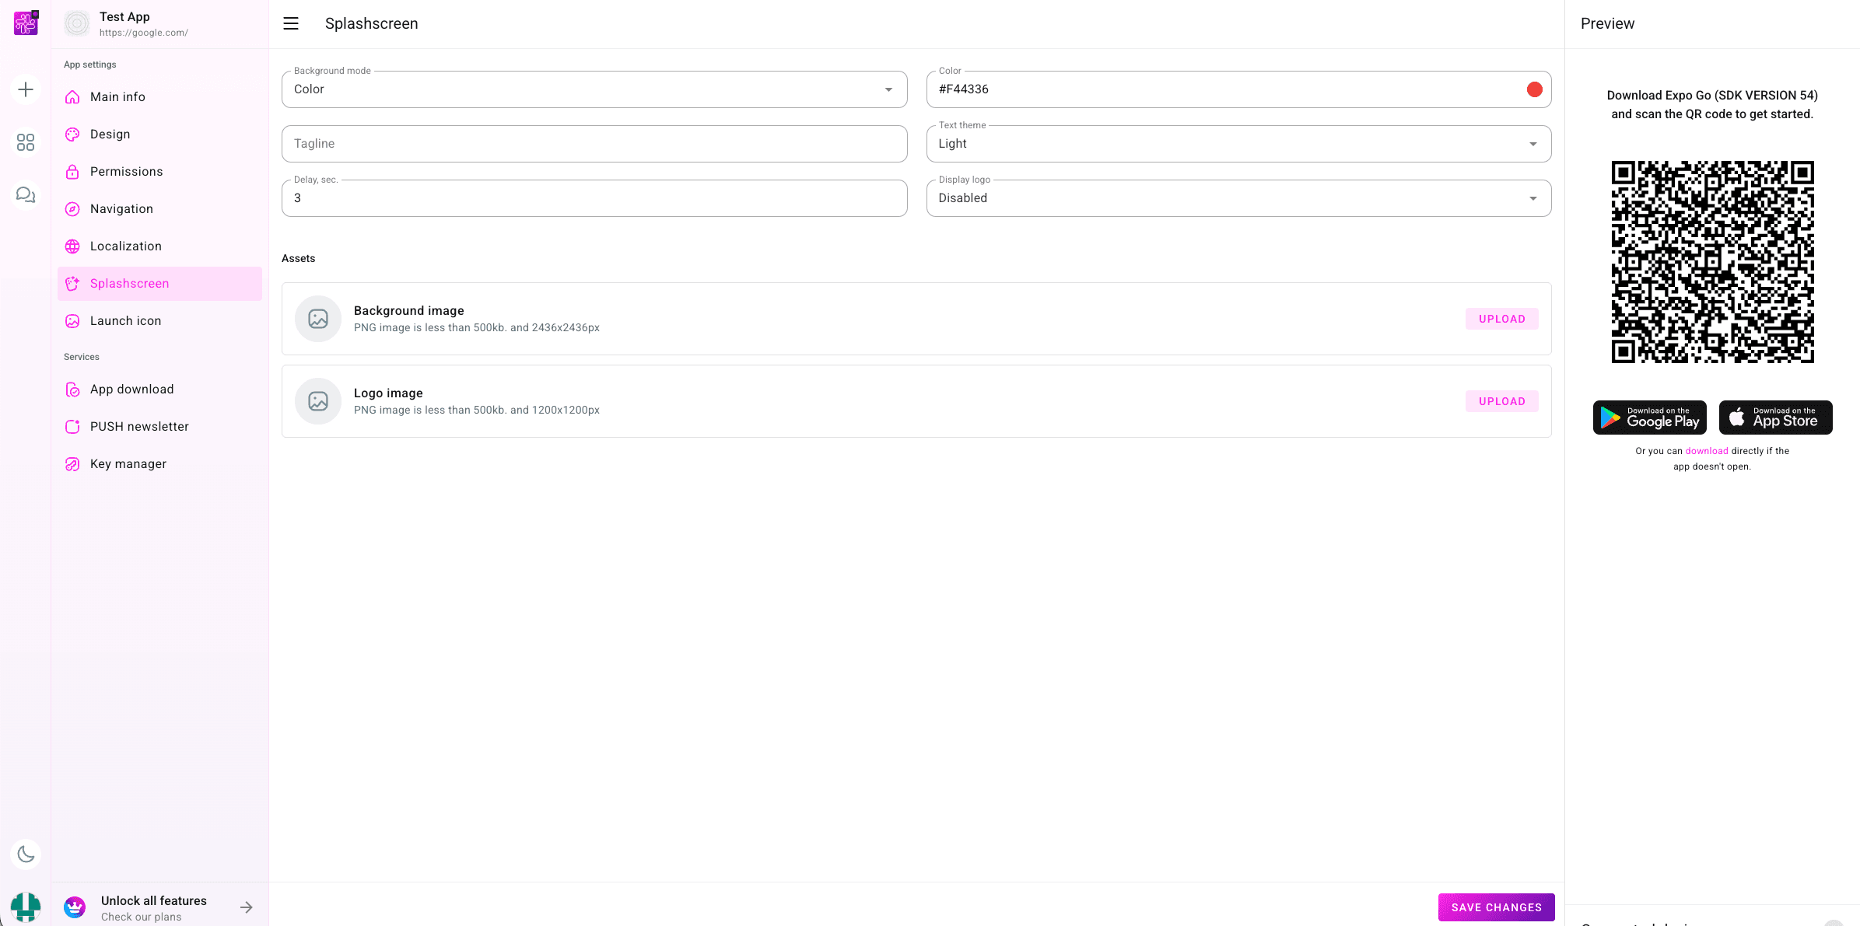
Task: Click the Launch icon image icon
Action: (x=72, y=321)
